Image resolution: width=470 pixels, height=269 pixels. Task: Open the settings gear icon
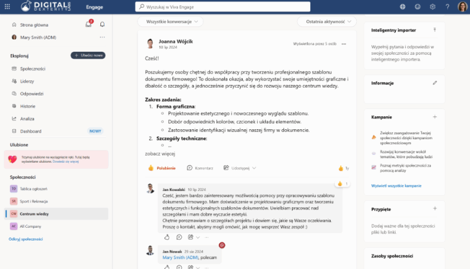(x=432, y=6)
